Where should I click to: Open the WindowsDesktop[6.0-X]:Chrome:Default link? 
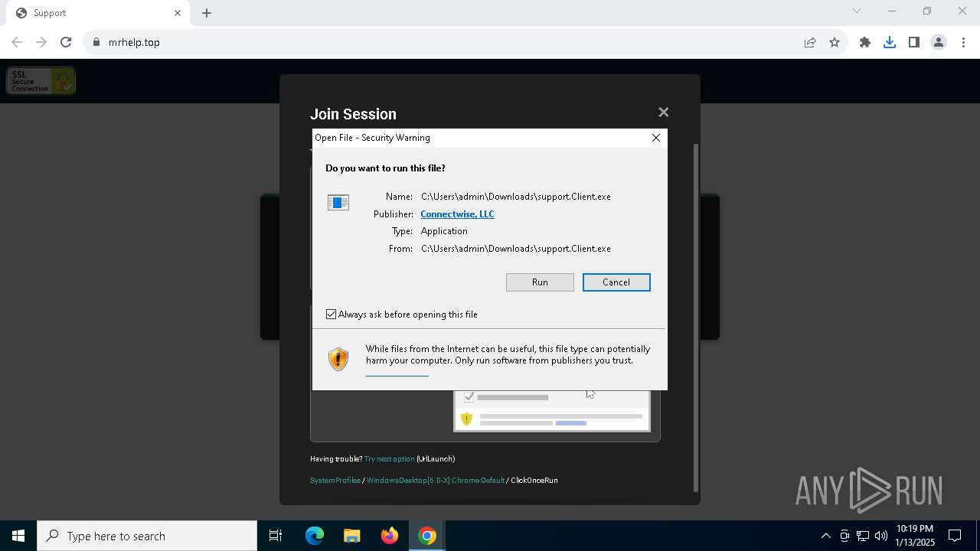(436, 481)
